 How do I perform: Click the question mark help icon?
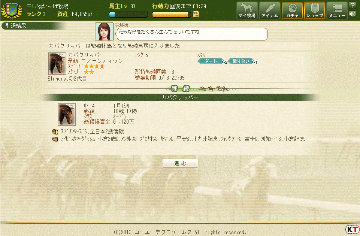pyautogui.click(x=352, y=5)
